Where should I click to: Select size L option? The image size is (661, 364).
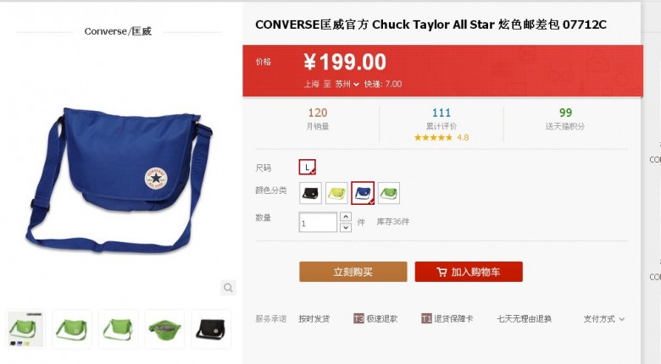[x=308, y=168]
